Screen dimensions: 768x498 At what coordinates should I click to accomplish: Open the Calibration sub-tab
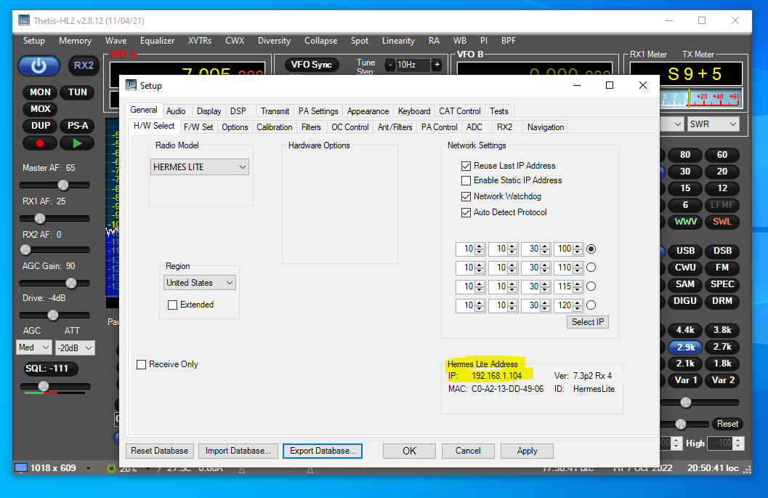click(275, 127)
